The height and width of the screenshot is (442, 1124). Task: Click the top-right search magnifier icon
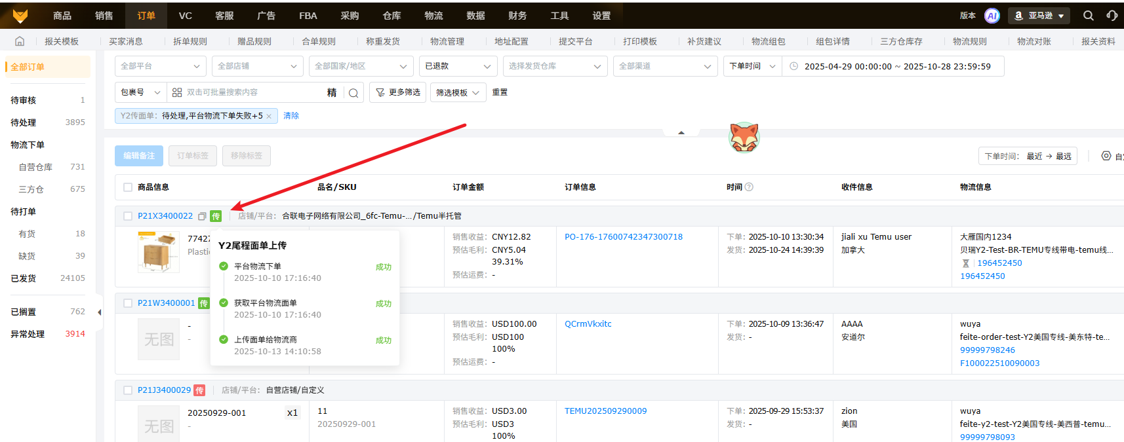pyautogui.click(x=1089, y=16)
